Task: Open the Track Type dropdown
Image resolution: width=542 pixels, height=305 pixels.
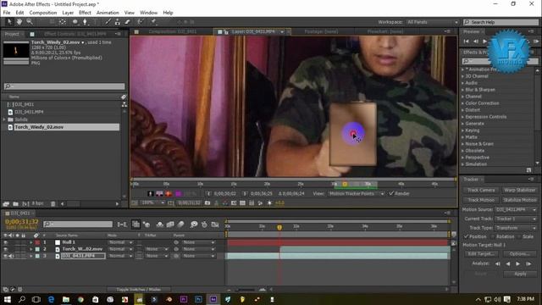Action: [x=516, y=228]
